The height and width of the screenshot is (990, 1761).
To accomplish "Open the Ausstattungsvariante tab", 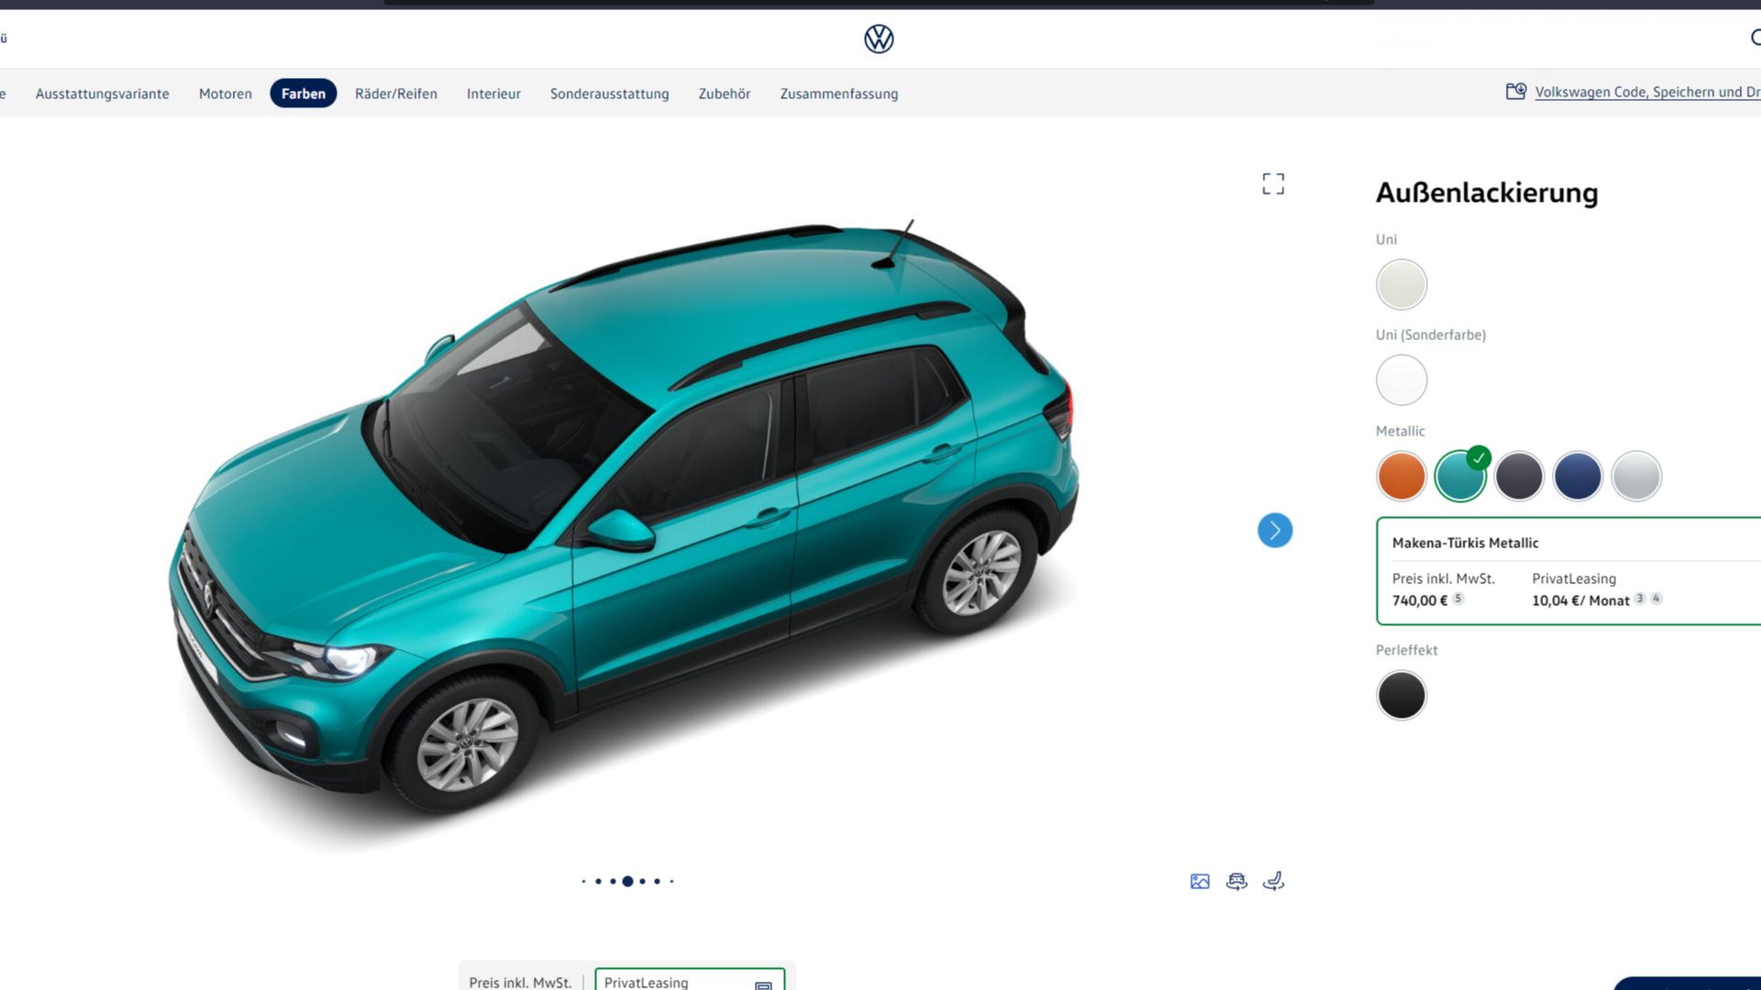I will 102,93.
